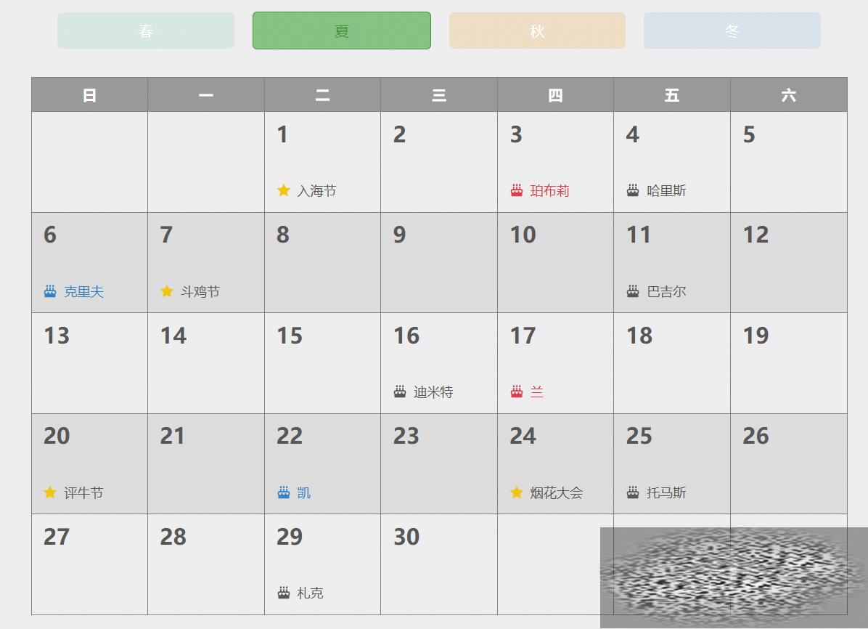Select day 21 in the calendar

point(206,464)
